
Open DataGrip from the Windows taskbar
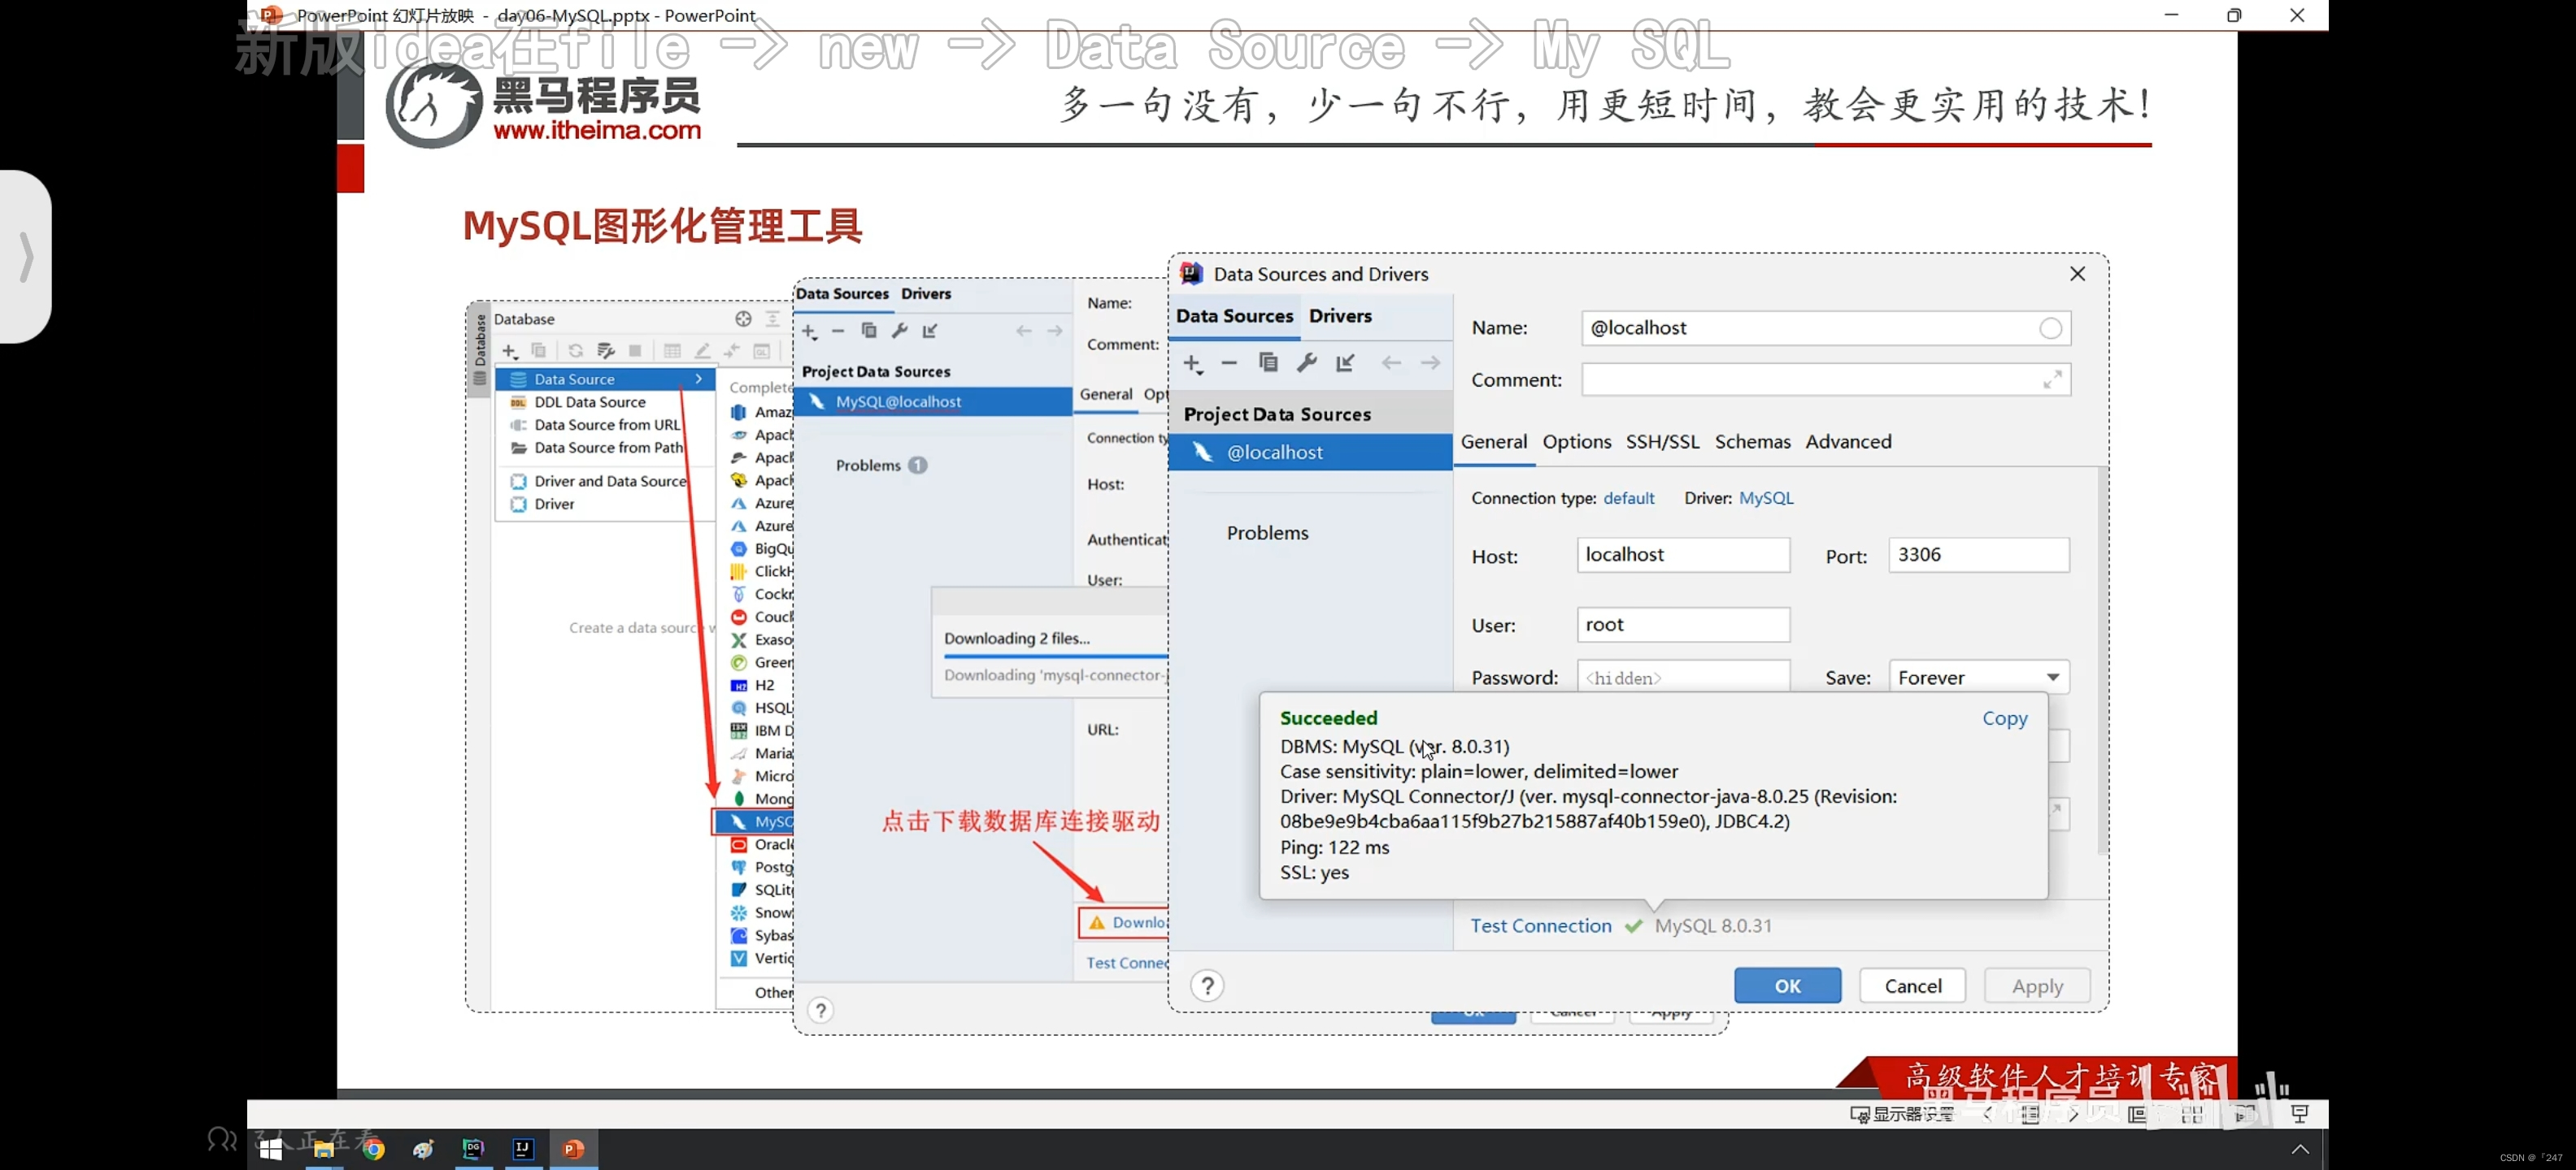pos(473,1149)
